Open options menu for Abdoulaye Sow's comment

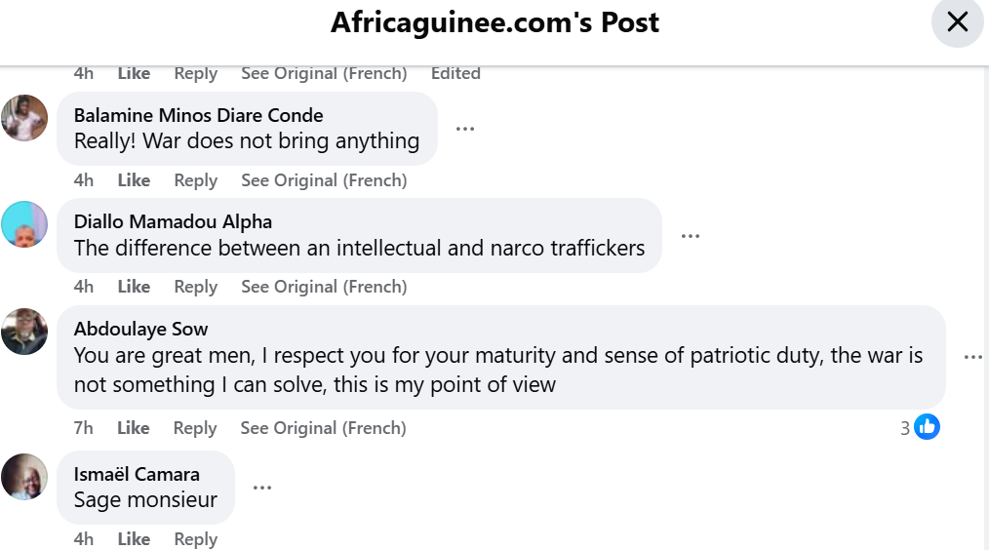pyautogui.click(x=972, y=357)
